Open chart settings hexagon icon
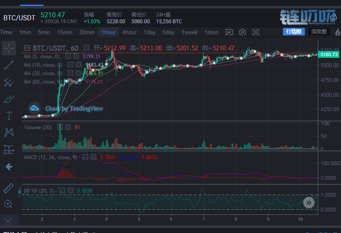 [x=243, y=32]
